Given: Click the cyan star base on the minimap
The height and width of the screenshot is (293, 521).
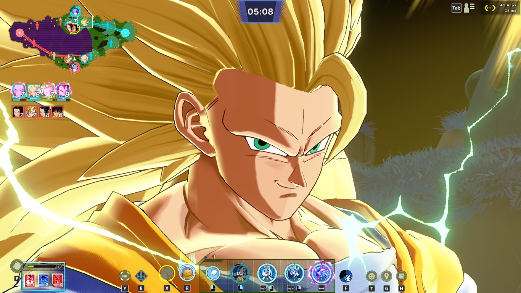Looking at the screenshot, I should point(125,33).
